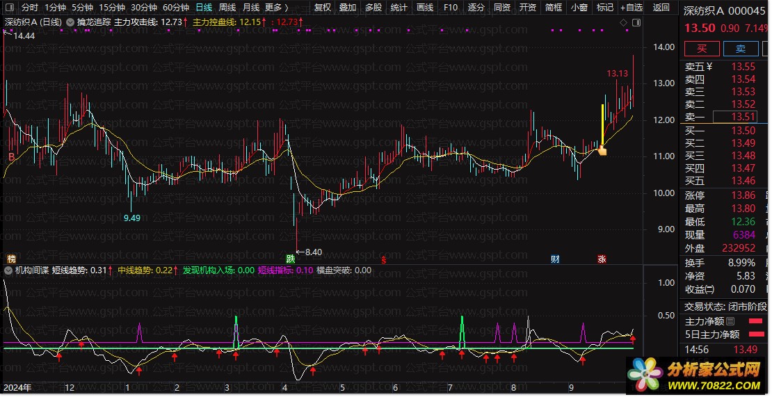Click the red 涨 event marker
This screenshot has height=397, width=772.
[x=601, y=259]
